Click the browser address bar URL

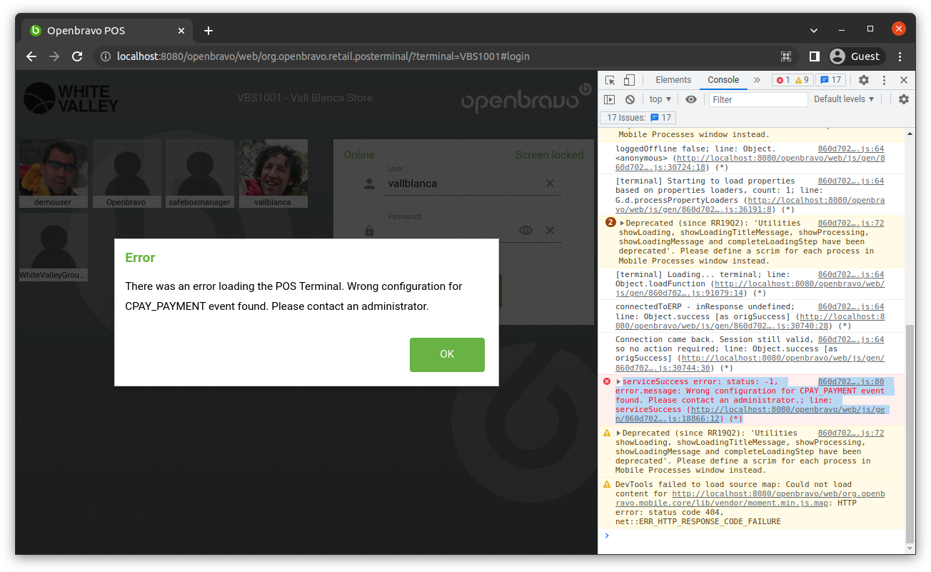(323, 56)
